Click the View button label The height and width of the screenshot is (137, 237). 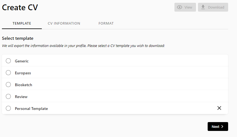[188, 7]
